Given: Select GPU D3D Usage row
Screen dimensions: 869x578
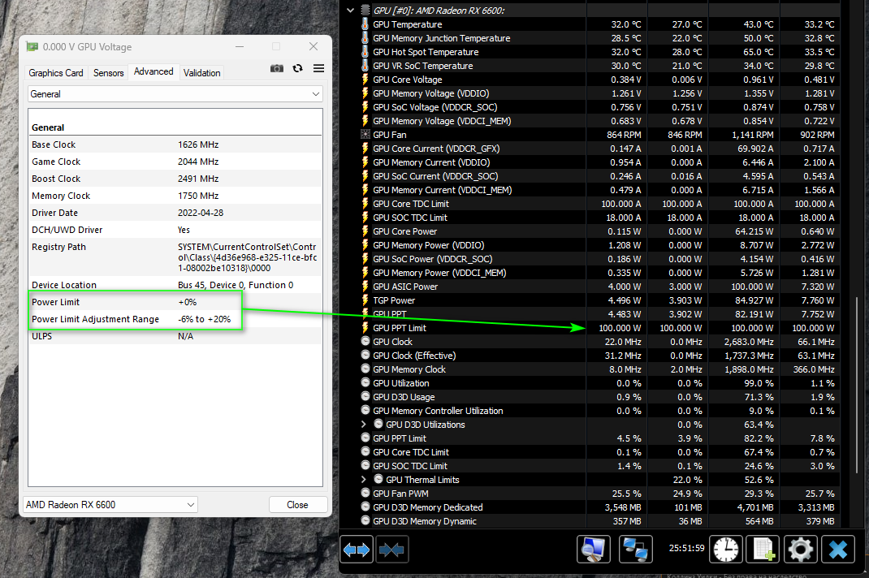Looking at the screenshot, I should coord(601,397).
